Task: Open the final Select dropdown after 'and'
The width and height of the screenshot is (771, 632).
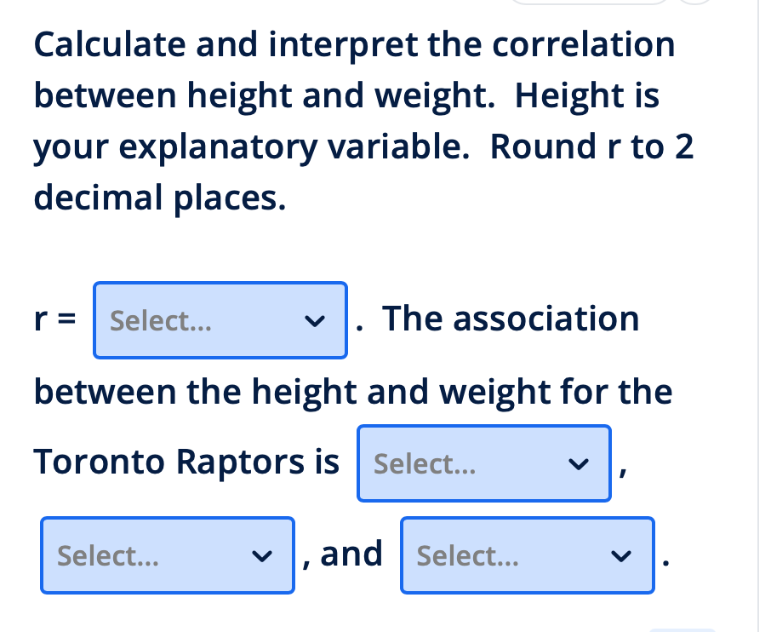Action: tap(527, 556)
